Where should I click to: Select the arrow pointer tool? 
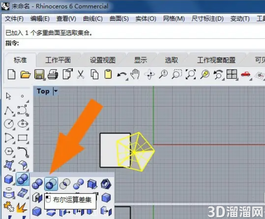tap(8, 96)
